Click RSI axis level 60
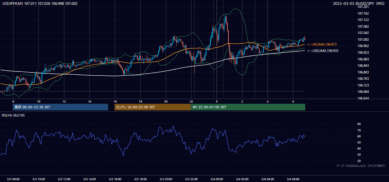The height and width of the screenshot is (182, 389). (x=359, y=136)
